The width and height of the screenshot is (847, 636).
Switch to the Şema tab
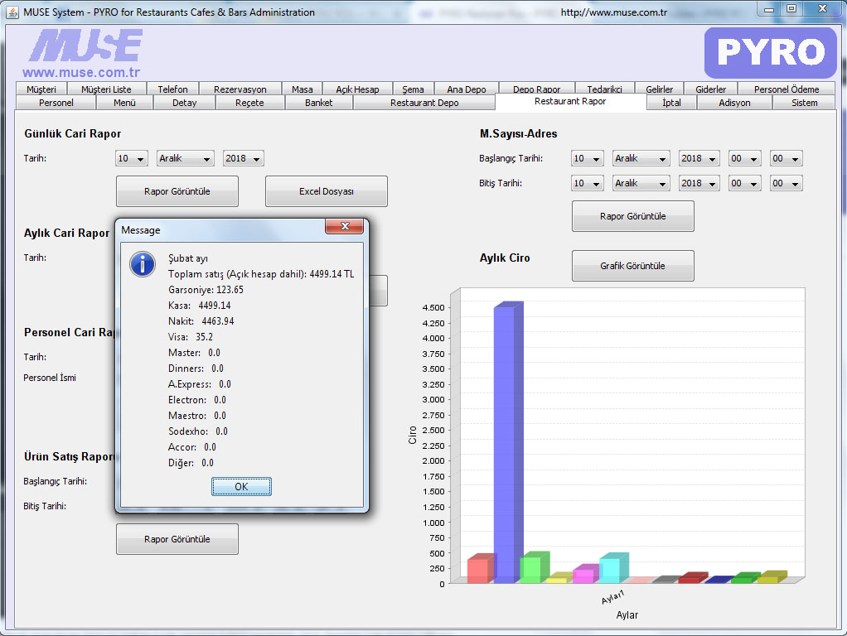413,89
